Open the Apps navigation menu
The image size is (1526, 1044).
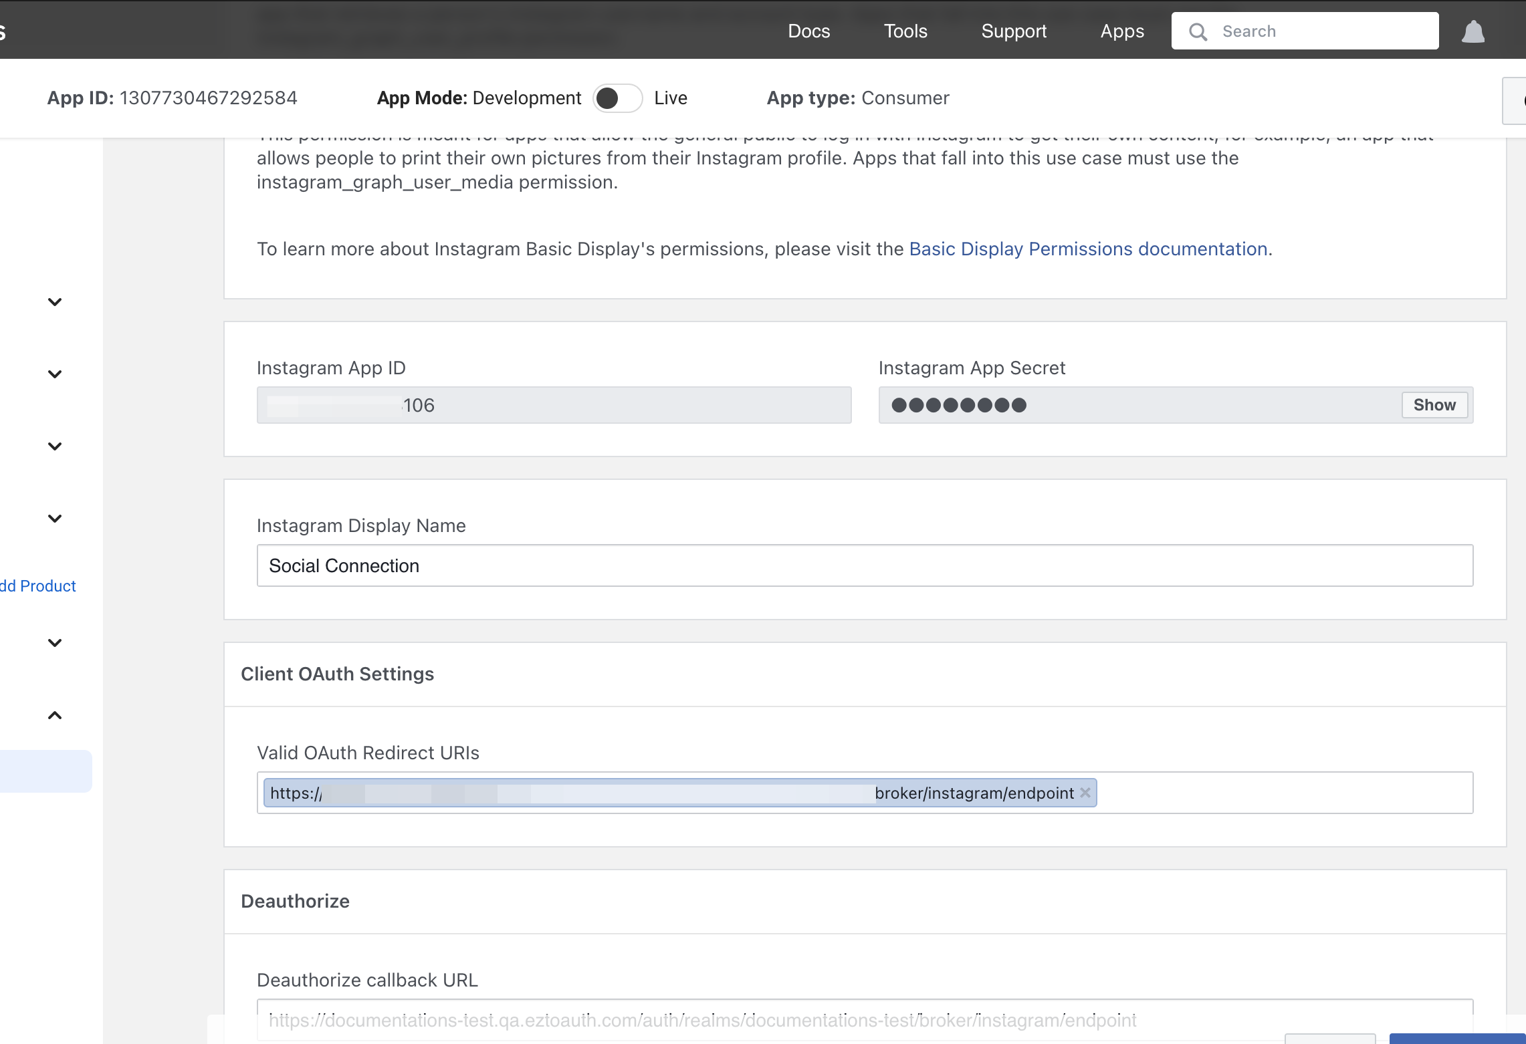coord(1121,31)
